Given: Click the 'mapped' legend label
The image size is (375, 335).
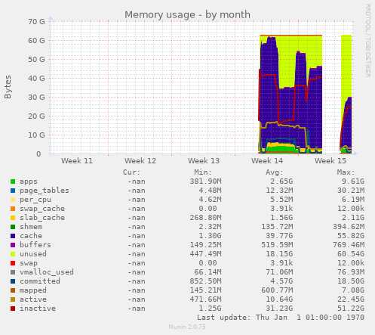Looking at the screenshot, I should [33, 290].
